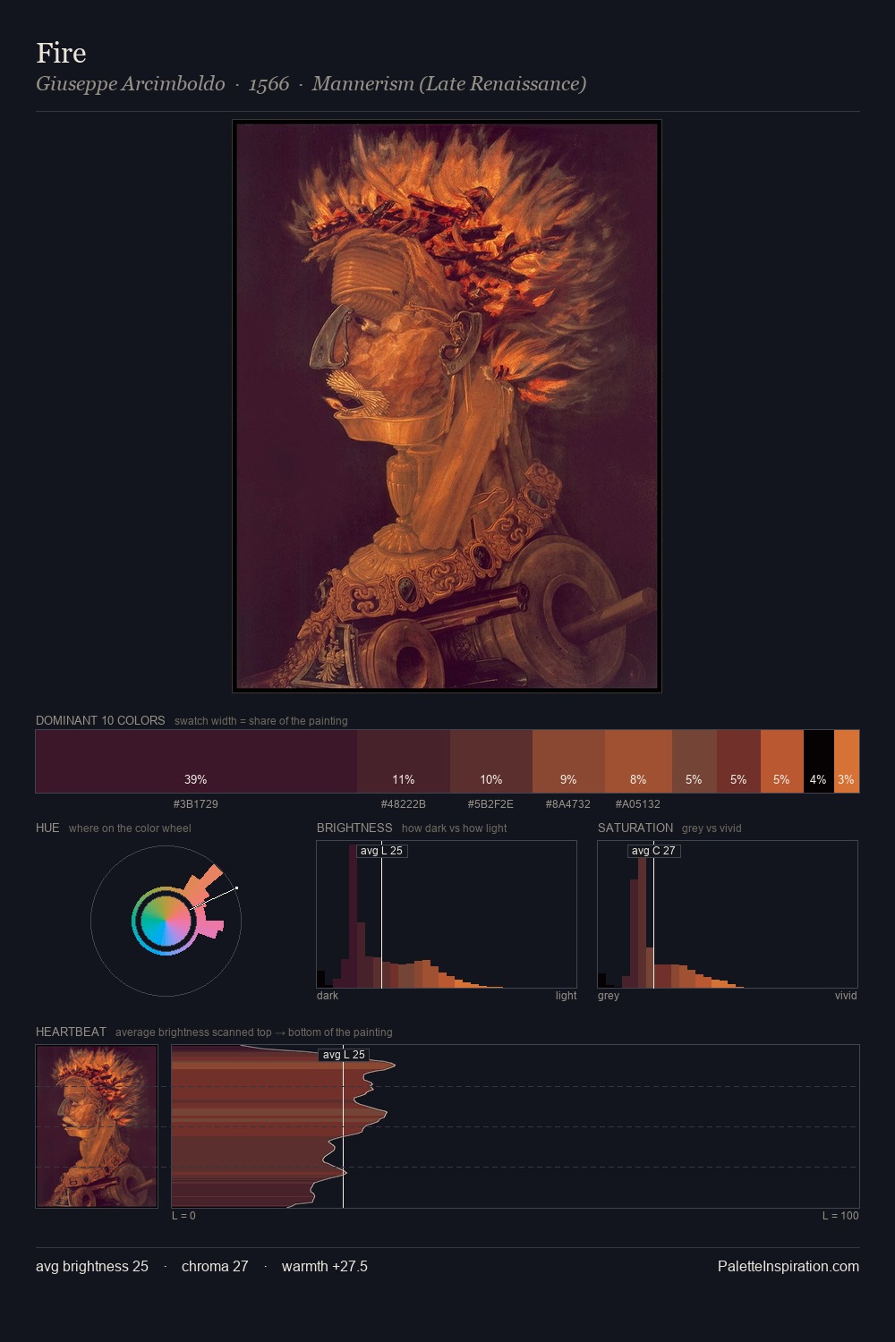The image size is (895, 1342).
Task: Click warmth +27.5 in footer
Action: coord(325,1266)
